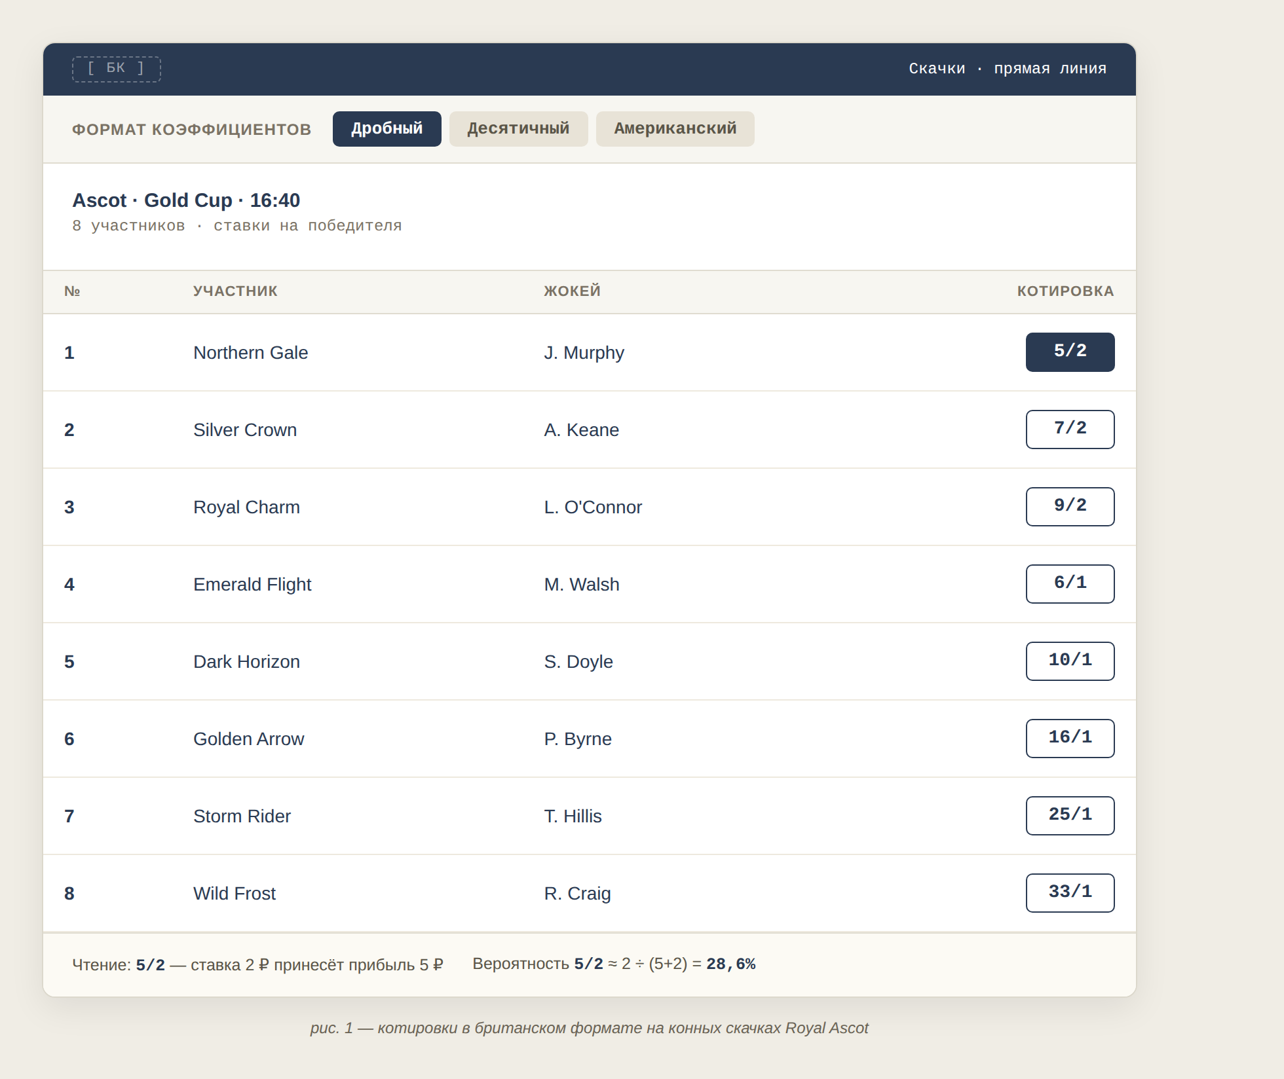Select the Дробный odds format

(x=387, y=129)
